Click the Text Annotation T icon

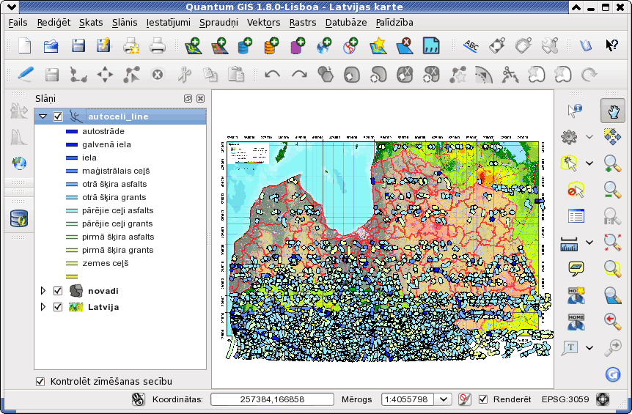[570, 347]
